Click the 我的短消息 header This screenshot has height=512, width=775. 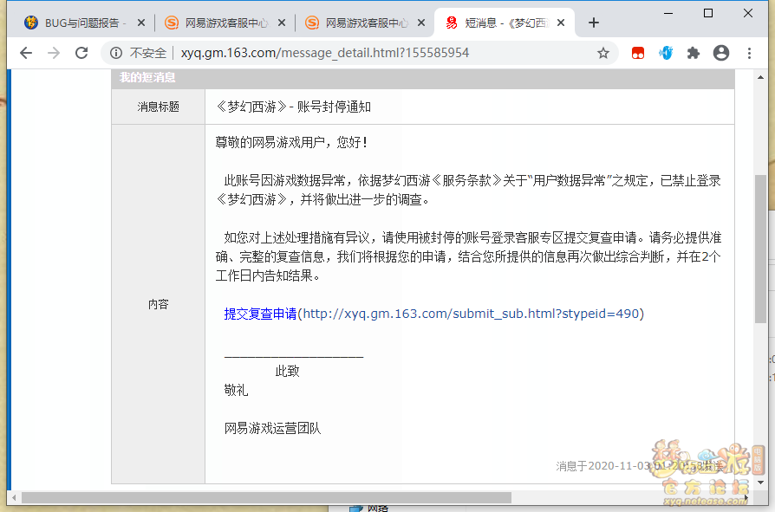pos(147,77)
